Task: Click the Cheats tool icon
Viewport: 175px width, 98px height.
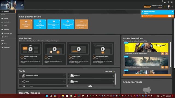Action: (72, 81)
